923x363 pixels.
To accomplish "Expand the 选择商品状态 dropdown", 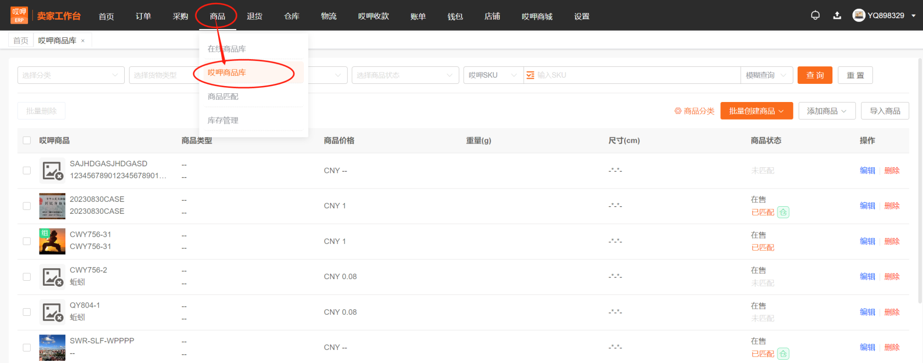I will pyautogui.click(x=405, y=75).
